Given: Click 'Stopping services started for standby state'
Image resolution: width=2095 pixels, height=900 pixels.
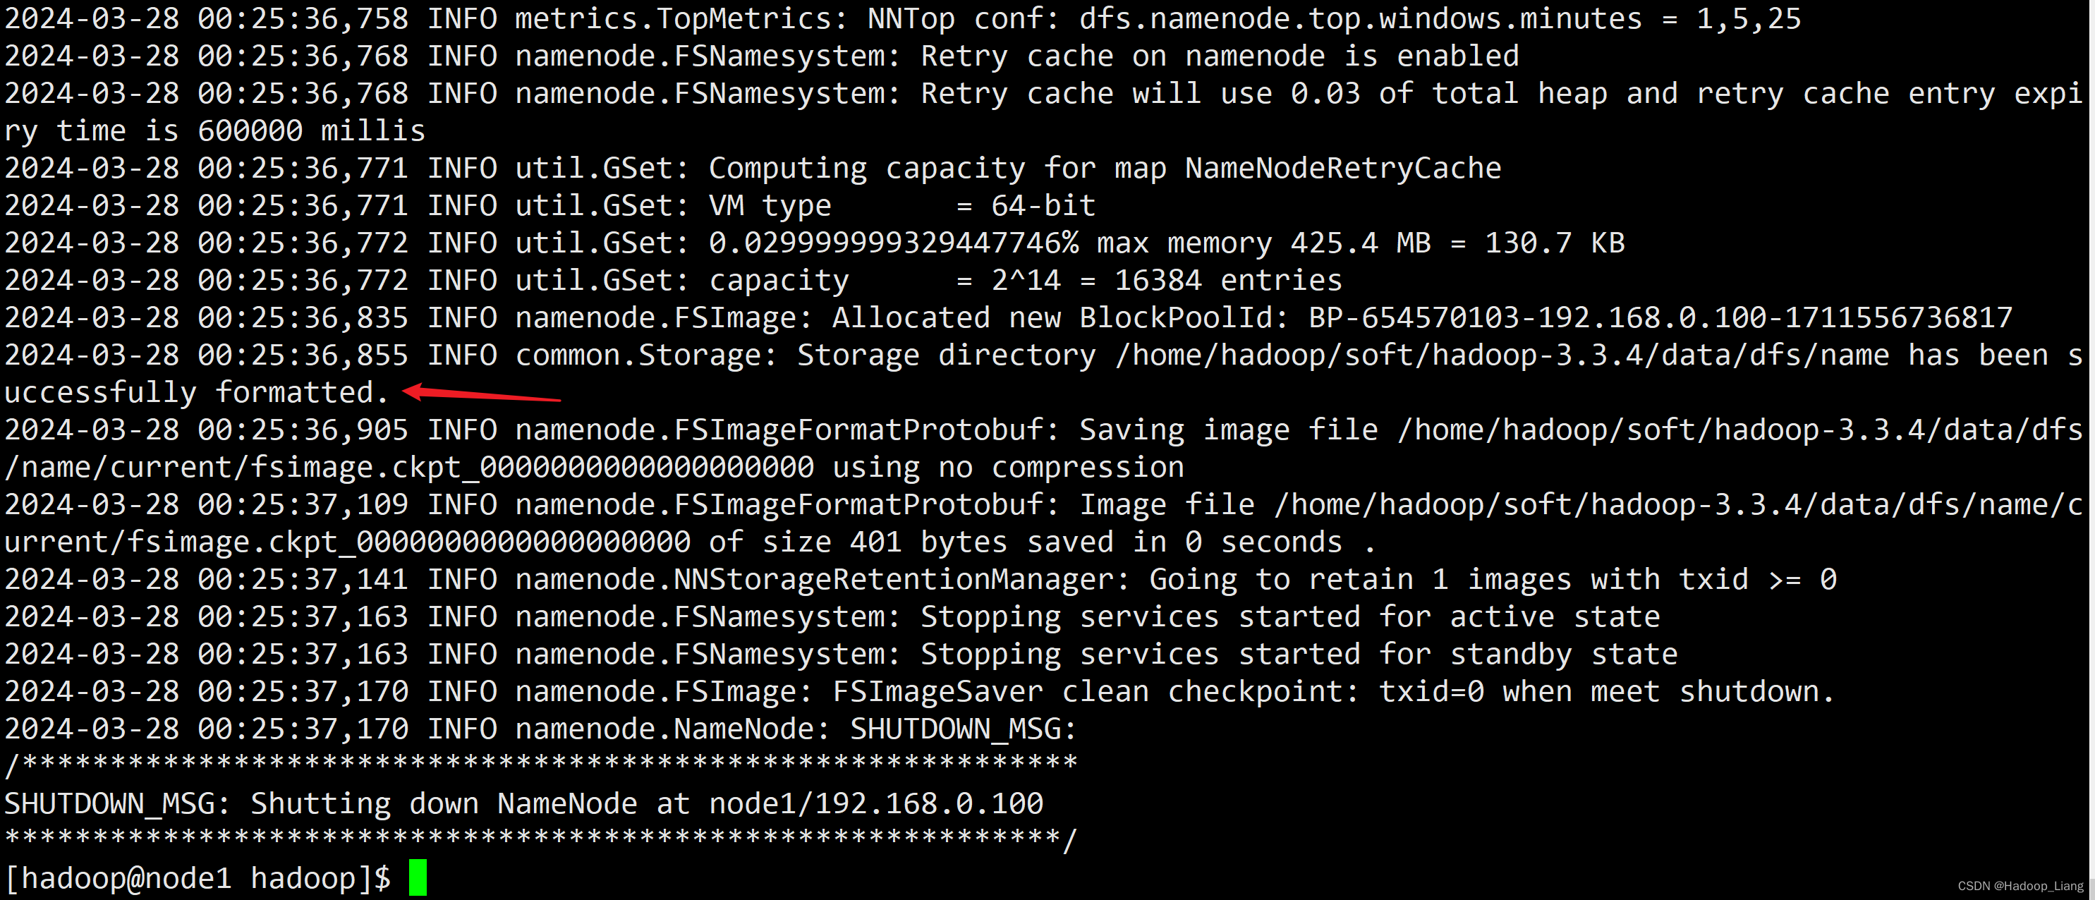Looking at the screenshot, I should (x=1299, y=655).
